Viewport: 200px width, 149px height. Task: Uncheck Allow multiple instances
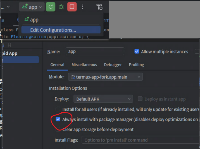pyautogui.click(x=137, y=52)
